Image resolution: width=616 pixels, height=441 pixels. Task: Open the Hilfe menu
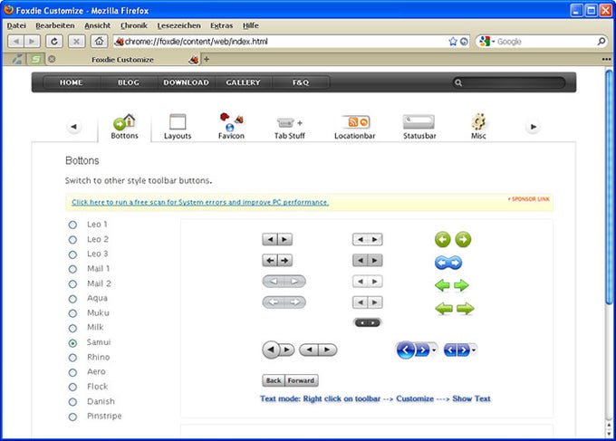(x=251, y=25)
